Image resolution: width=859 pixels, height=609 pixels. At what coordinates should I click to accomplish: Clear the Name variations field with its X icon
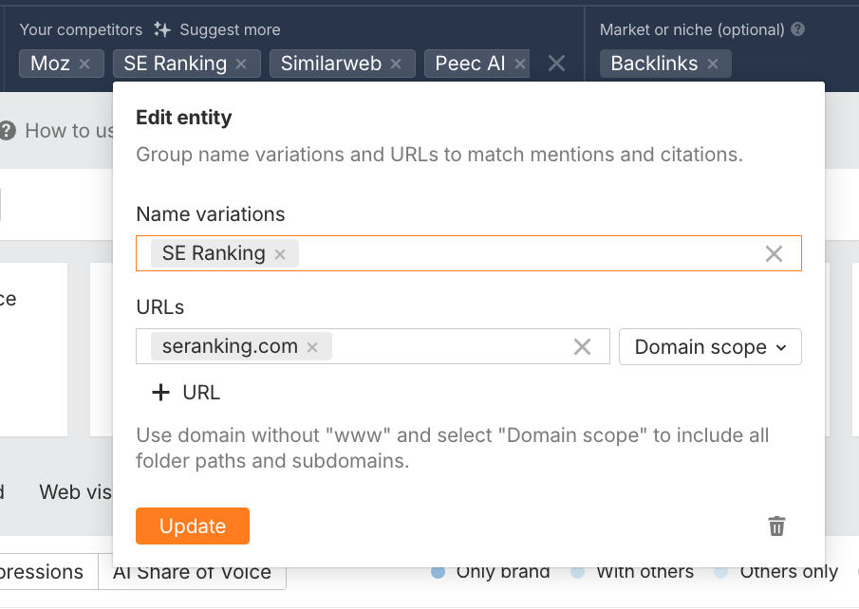click(773, 252)
